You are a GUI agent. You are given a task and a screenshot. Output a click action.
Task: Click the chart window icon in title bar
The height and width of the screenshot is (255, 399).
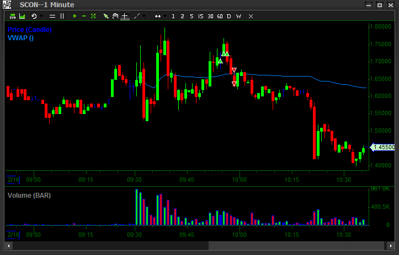pos(7,4)
